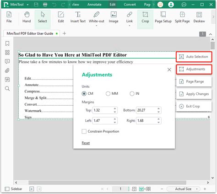
Task: Open the shopping cart icon
Action: coord(160,5)
